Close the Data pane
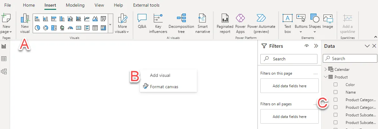Viewport: 378px width, 129px height. [x=374, y=46]
